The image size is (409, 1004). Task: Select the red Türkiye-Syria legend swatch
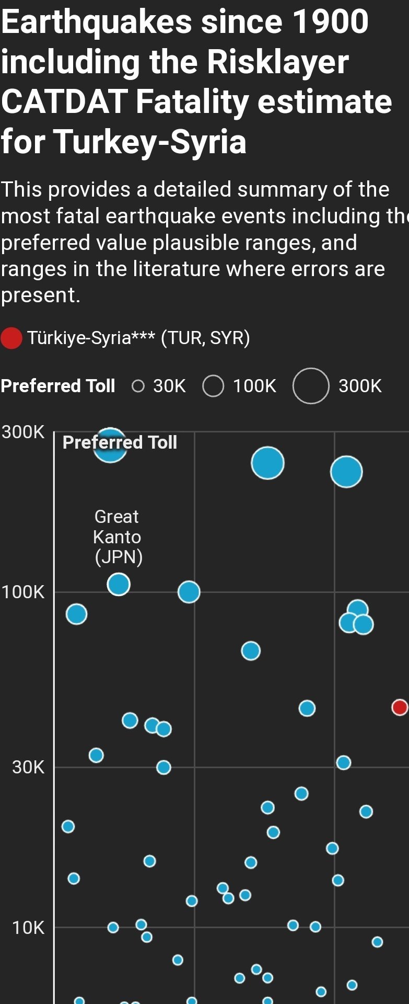click(11, 338)
